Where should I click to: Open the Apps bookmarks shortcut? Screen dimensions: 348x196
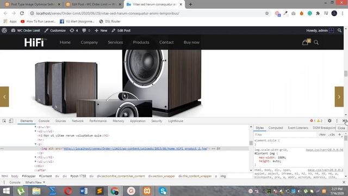pos(10,21)
